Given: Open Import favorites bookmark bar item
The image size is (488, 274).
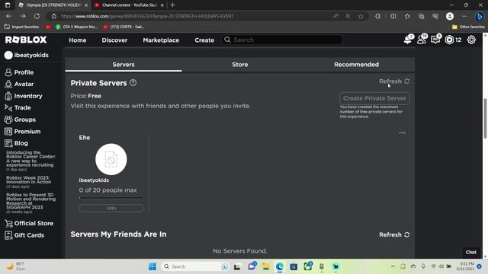Looking at the screenshot, I should [x=22, y=27].
